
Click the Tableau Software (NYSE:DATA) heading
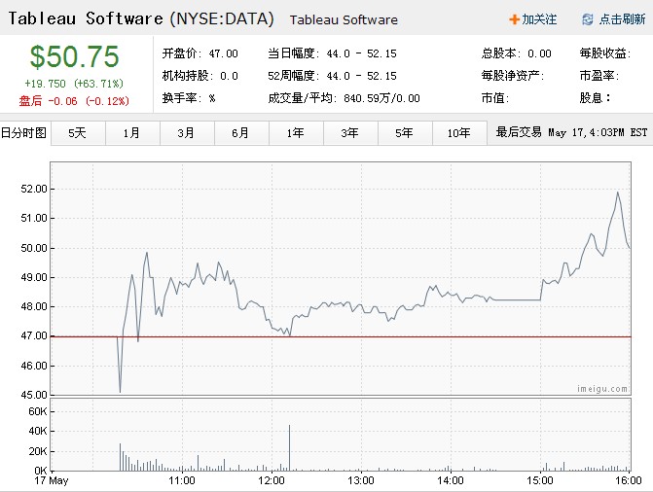141,18
